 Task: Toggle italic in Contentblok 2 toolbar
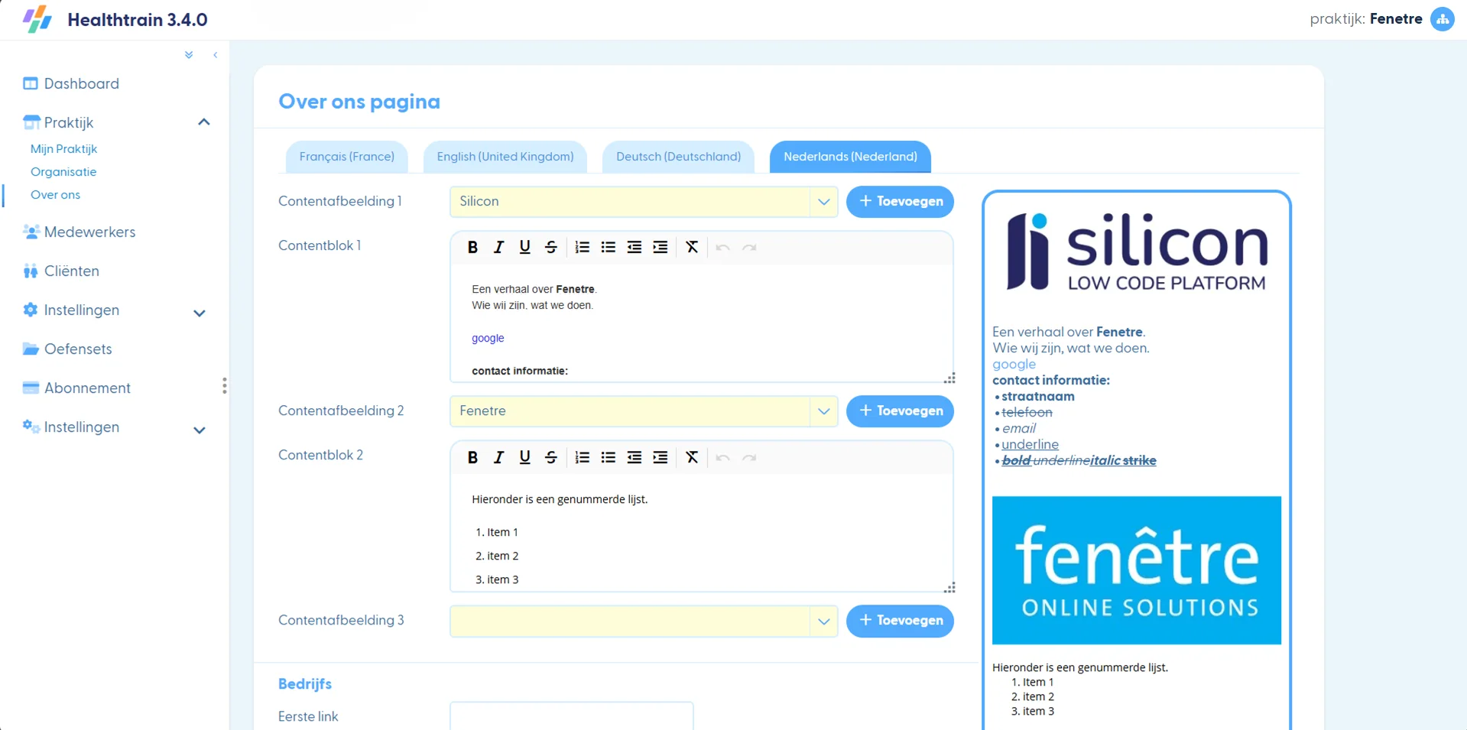click(498, 457)
